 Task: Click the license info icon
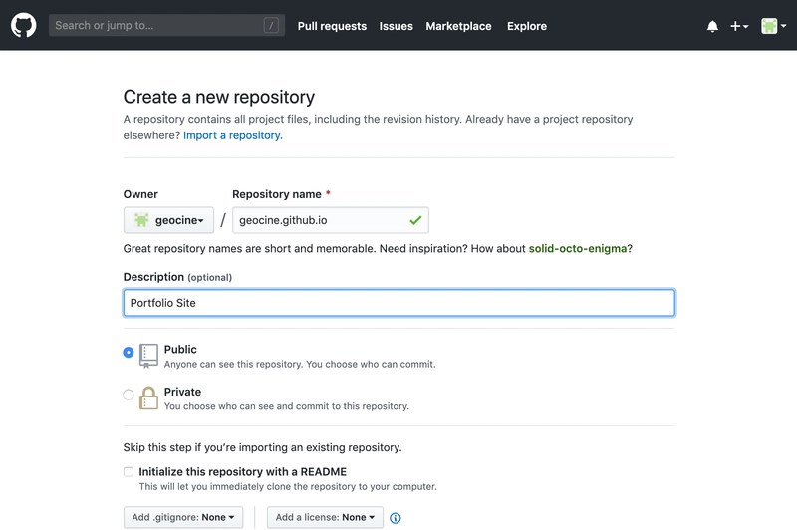(x=395, y=518)
